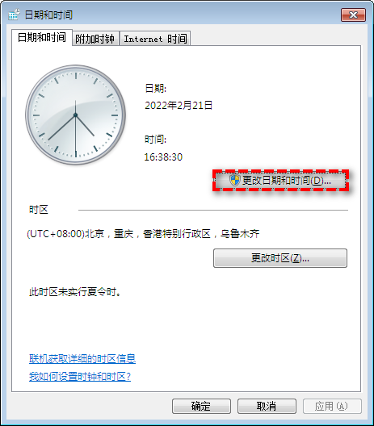Click the 此时区未实行夏令时 notice text

click(x=75, y=292)
